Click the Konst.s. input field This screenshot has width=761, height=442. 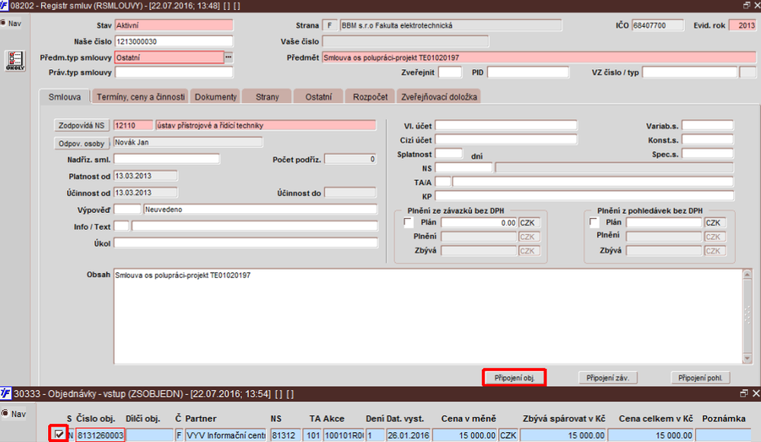[707, 140]
